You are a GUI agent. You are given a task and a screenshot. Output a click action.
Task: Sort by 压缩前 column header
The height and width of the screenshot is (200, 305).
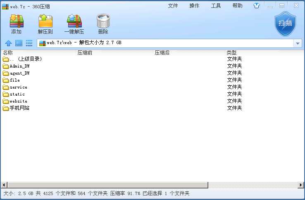tap(85, 53)
